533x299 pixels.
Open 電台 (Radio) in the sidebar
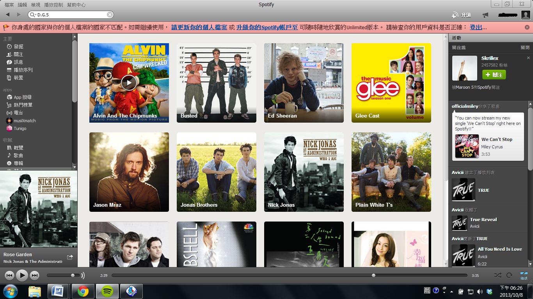click(16, 113)
